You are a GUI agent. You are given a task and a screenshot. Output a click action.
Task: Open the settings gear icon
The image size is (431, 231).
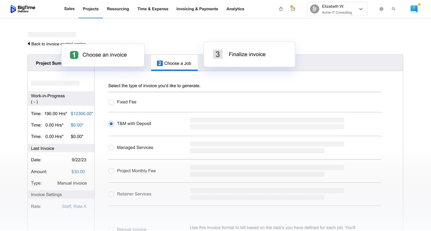pos(381,9)
